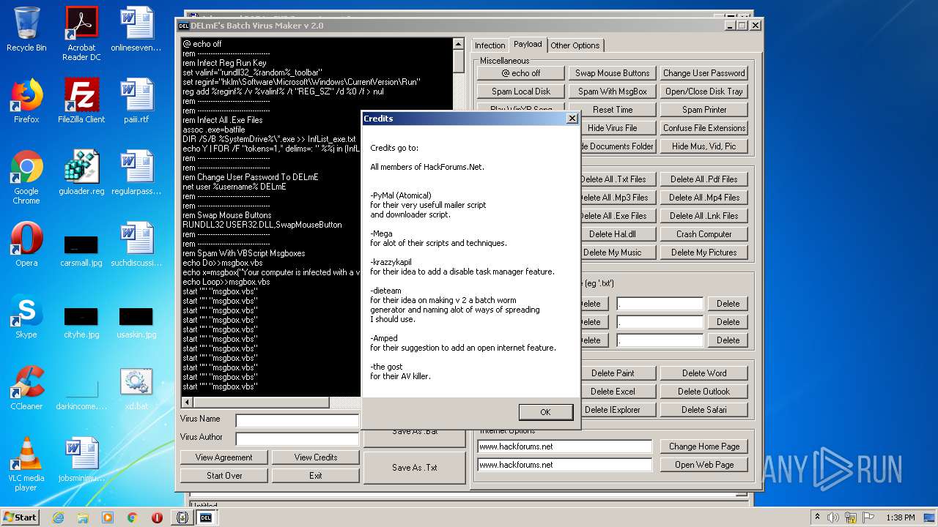Image resolution: width=938 pixels, height=527 pixels.
Task: Click the Crash Computer button
Action: [x=704, y=234]
